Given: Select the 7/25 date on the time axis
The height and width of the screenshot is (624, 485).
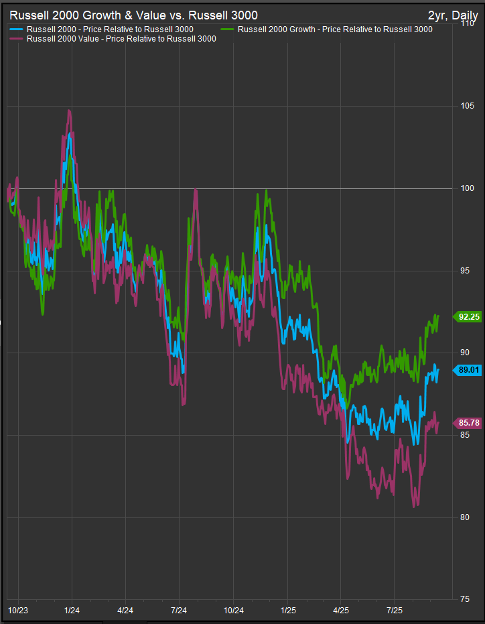Looking at the screenshot, I should 394,611.
